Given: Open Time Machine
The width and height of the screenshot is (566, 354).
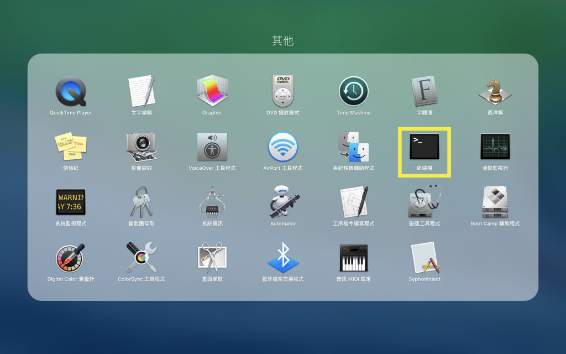Looking at the screenshot, I should [354, 91].
